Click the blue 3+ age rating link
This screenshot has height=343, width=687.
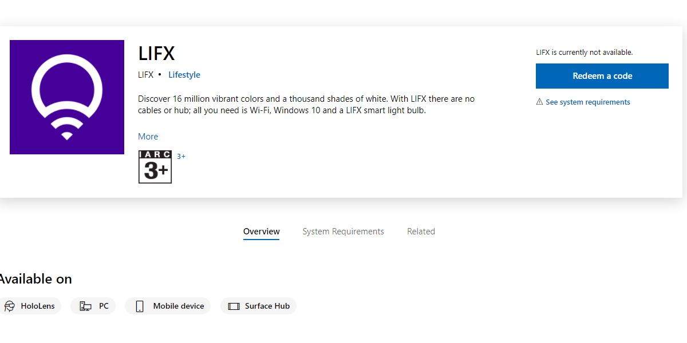point(181,156)
